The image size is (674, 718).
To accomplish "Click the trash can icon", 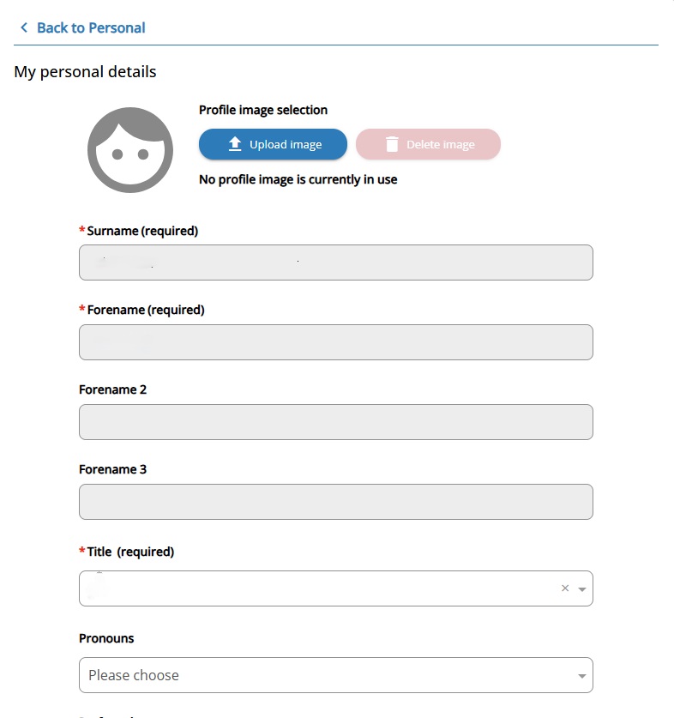I will 392,144.
